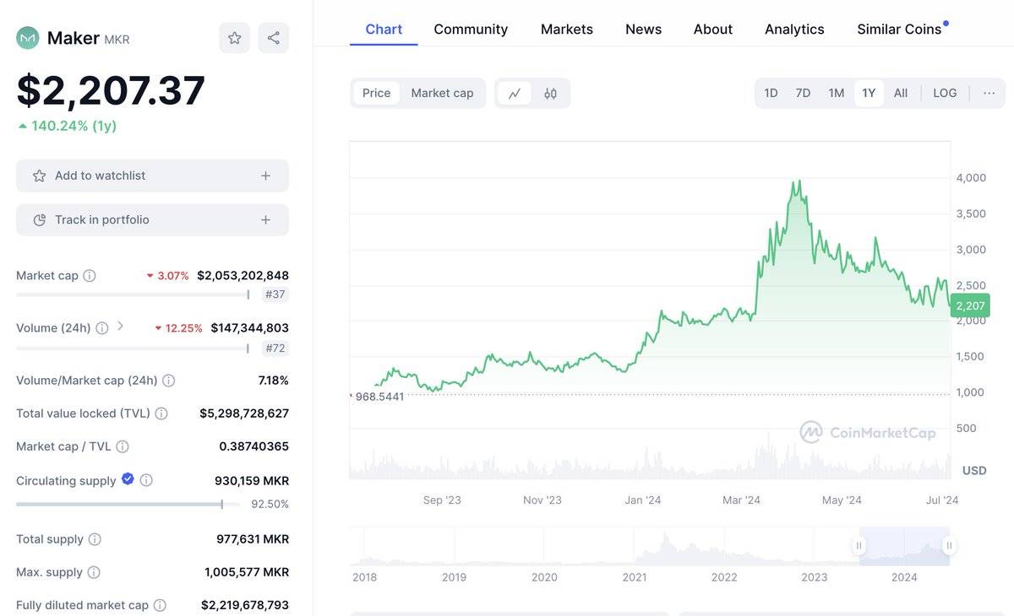Click the 2,207 current price label on chart
Screen dimensions: 1014x616
pos(970,305)
